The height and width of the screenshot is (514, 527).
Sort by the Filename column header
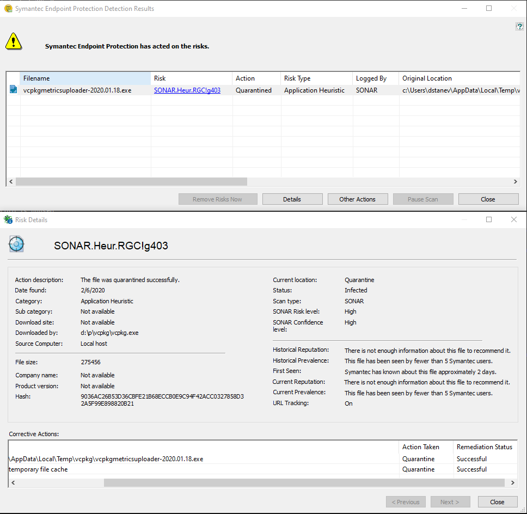(x=85, y=78)
